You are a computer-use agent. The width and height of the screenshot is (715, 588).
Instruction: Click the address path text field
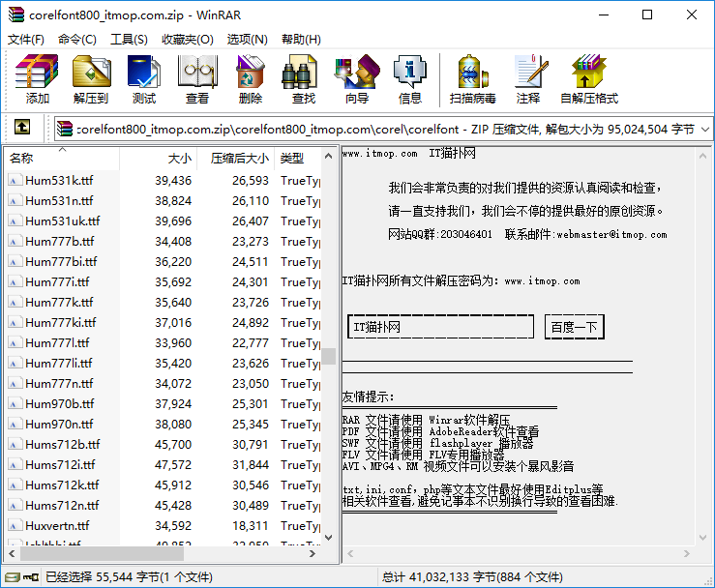point(385,130)
